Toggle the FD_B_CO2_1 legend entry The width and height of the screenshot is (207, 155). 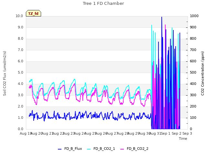[x=101, y=149]
